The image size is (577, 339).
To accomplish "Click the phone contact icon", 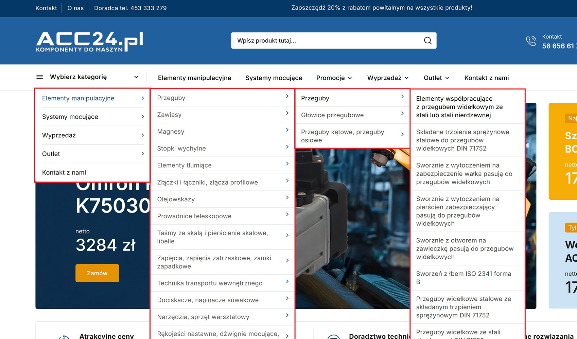I will (531, 41).
